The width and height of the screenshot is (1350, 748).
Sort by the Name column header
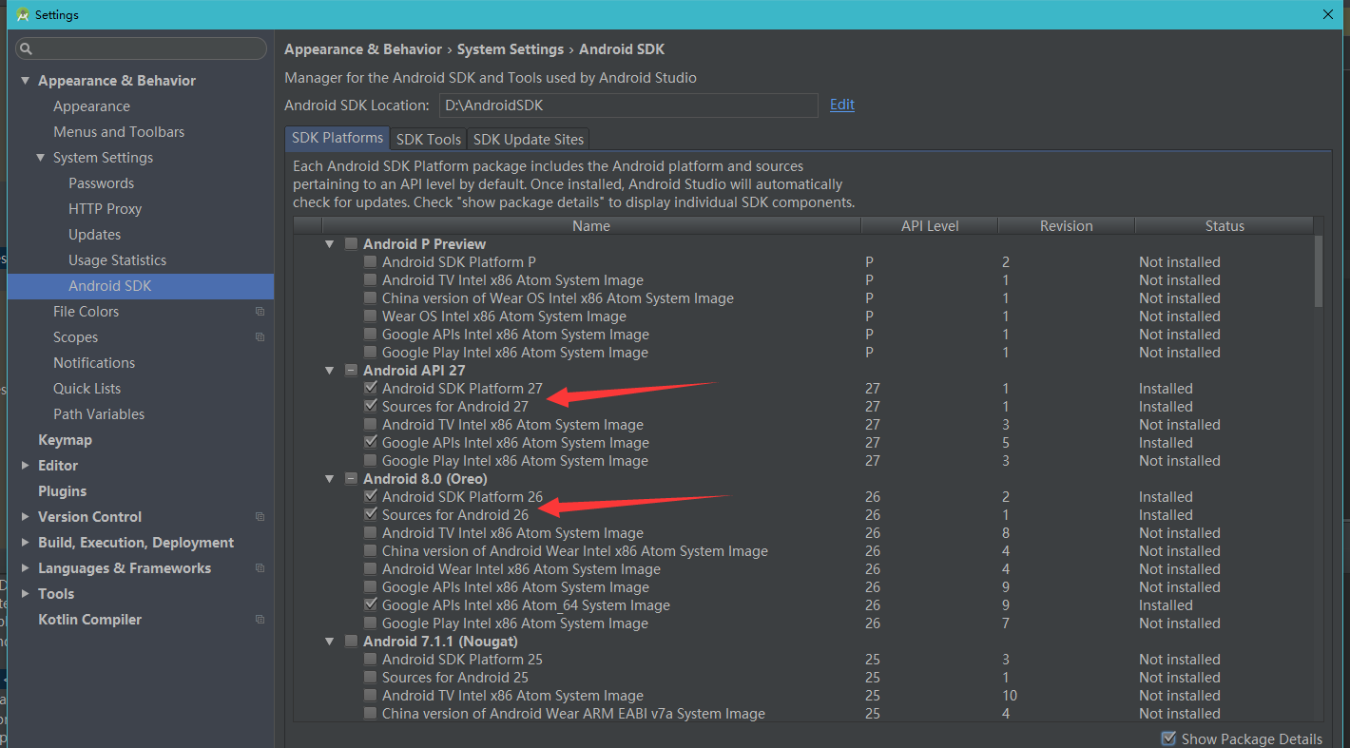[x=591, y=226]
